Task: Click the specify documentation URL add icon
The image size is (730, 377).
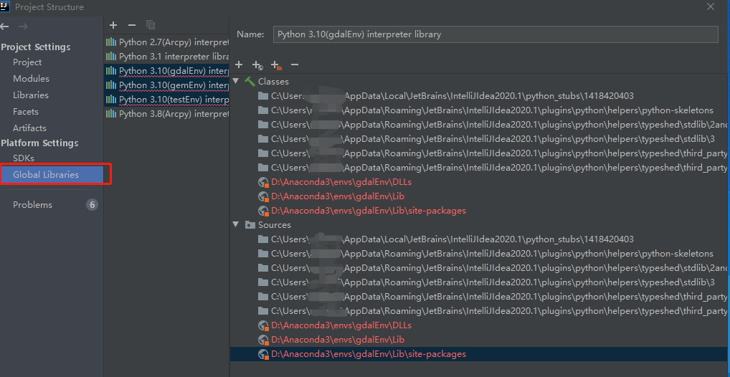Action: (x=257, y=65)
